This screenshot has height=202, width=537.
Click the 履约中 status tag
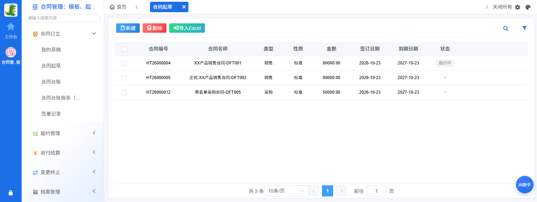click(445, 63)
